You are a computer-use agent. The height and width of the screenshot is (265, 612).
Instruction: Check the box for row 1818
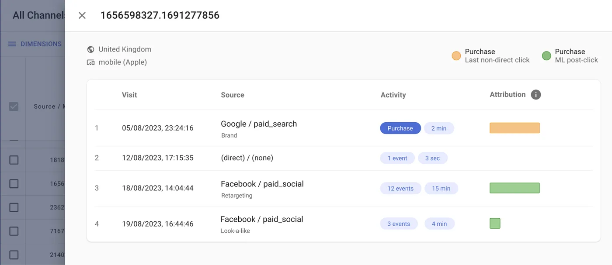click(14, 160)
